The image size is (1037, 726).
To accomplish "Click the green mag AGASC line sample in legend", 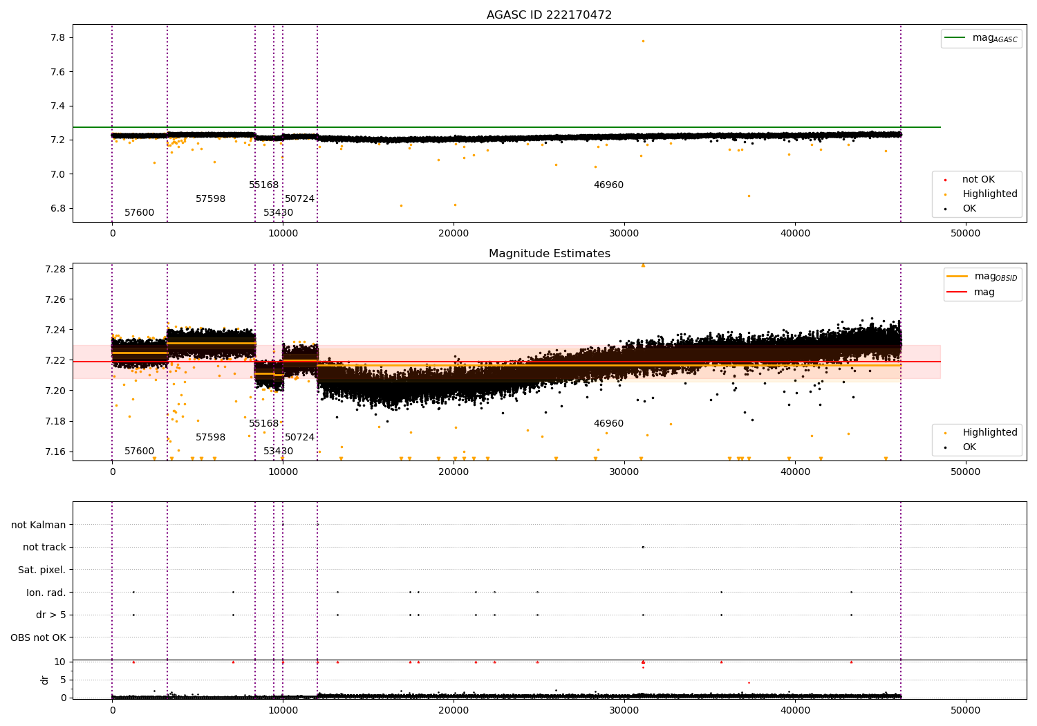I will tap(955, 38).
